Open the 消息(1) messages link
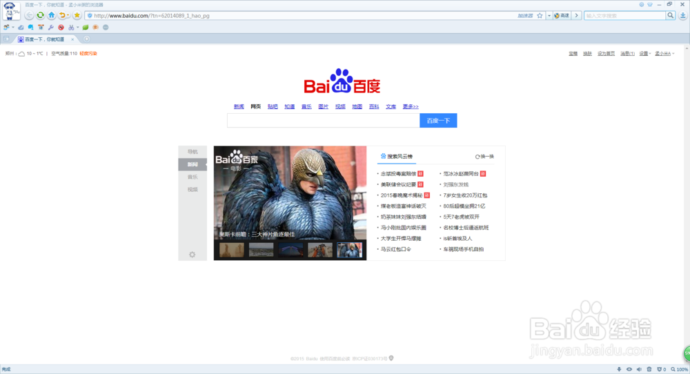This screenshot has height=374, width=690. click(x=627, y=54)
